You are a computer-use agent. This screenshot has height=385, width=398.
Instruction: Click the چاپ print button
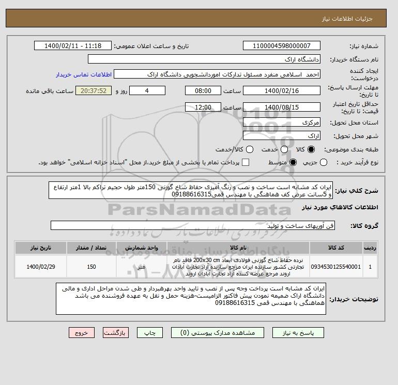point(150,333)
